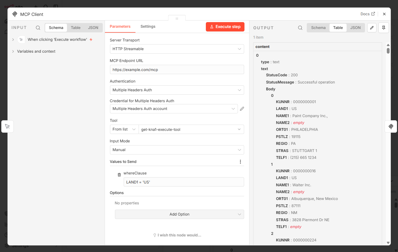Click StatusCode value 200
This screenshot has height=252, width=398.
(294, 75)
